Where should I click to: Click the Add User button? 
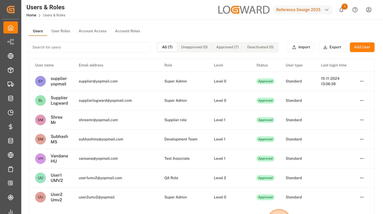[x=362, y=47]
